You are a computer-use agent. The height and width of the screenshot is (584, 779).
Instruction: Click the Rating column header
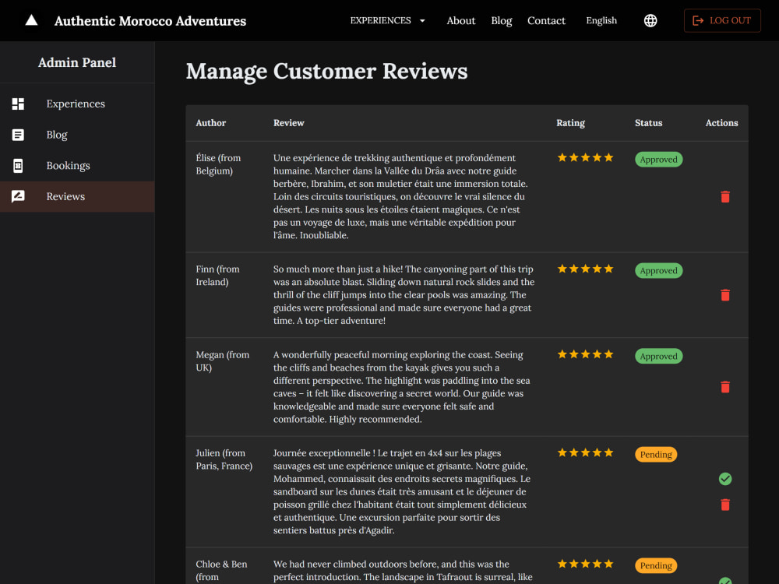(x=570, y=123)
